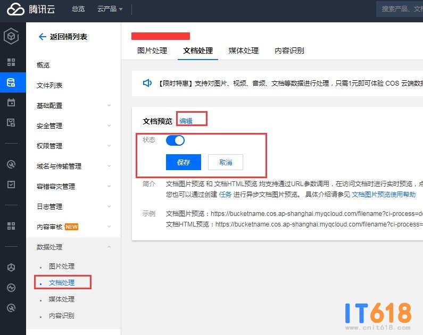Click the 保存 button
423x335 pixels.
[184, 162]
